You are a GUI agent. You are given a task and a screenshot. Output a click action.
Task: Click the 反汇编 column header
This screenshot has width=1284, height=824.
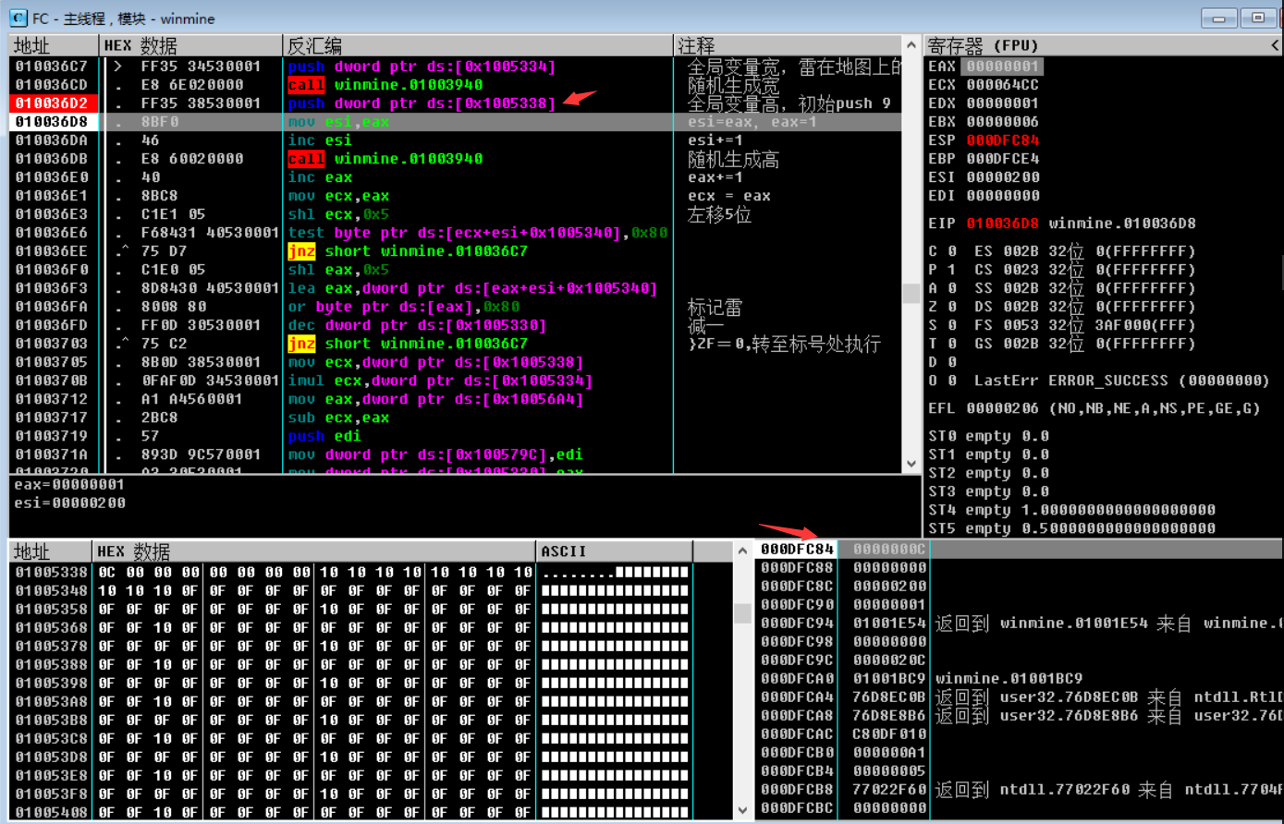tap(478, 45)
